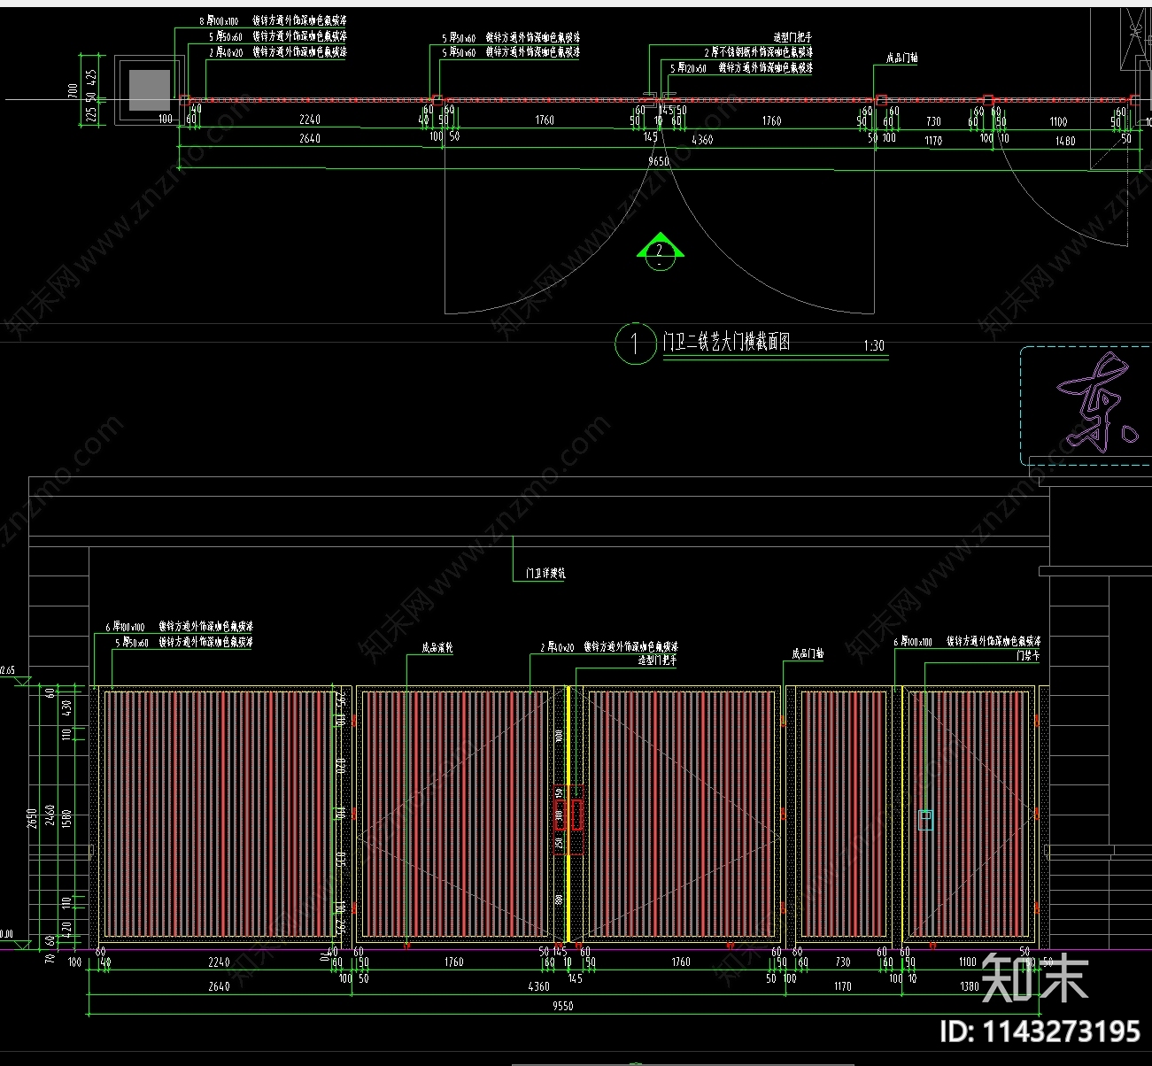
Task: Click the circled number 1 drawing title bubble
Action: [634, 343]
